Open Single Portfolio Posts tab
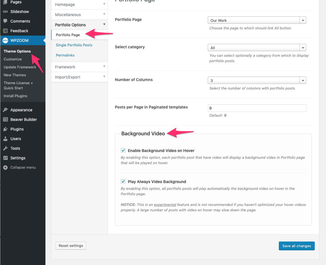The height and width of the screenshot is (265, 326). 74,45
